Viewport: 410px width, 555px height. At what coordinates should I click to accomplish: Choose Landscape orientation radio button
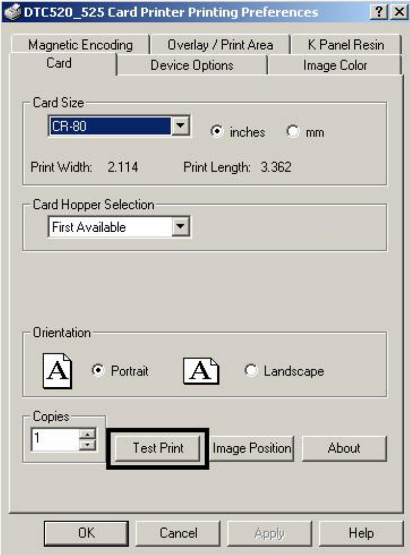(x=251, y=371)
